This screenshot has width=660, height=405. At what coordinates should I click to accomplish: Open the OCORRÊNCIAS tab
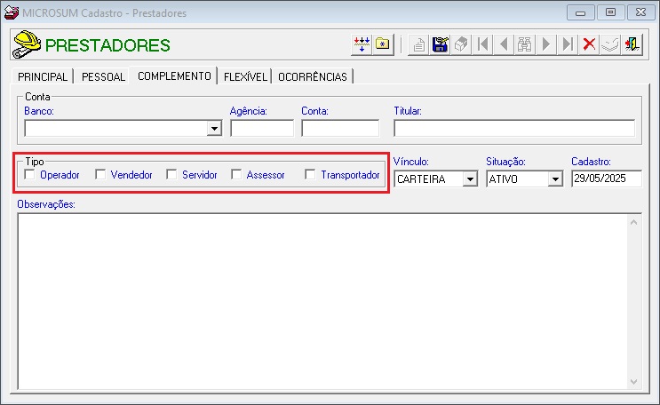tap(312, 77)
